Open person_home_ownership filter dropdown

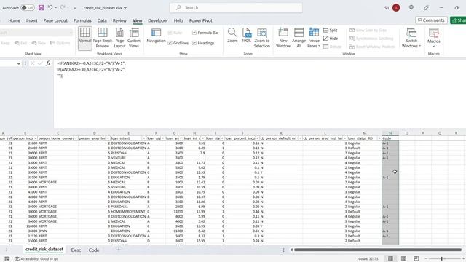coord(76,138)
